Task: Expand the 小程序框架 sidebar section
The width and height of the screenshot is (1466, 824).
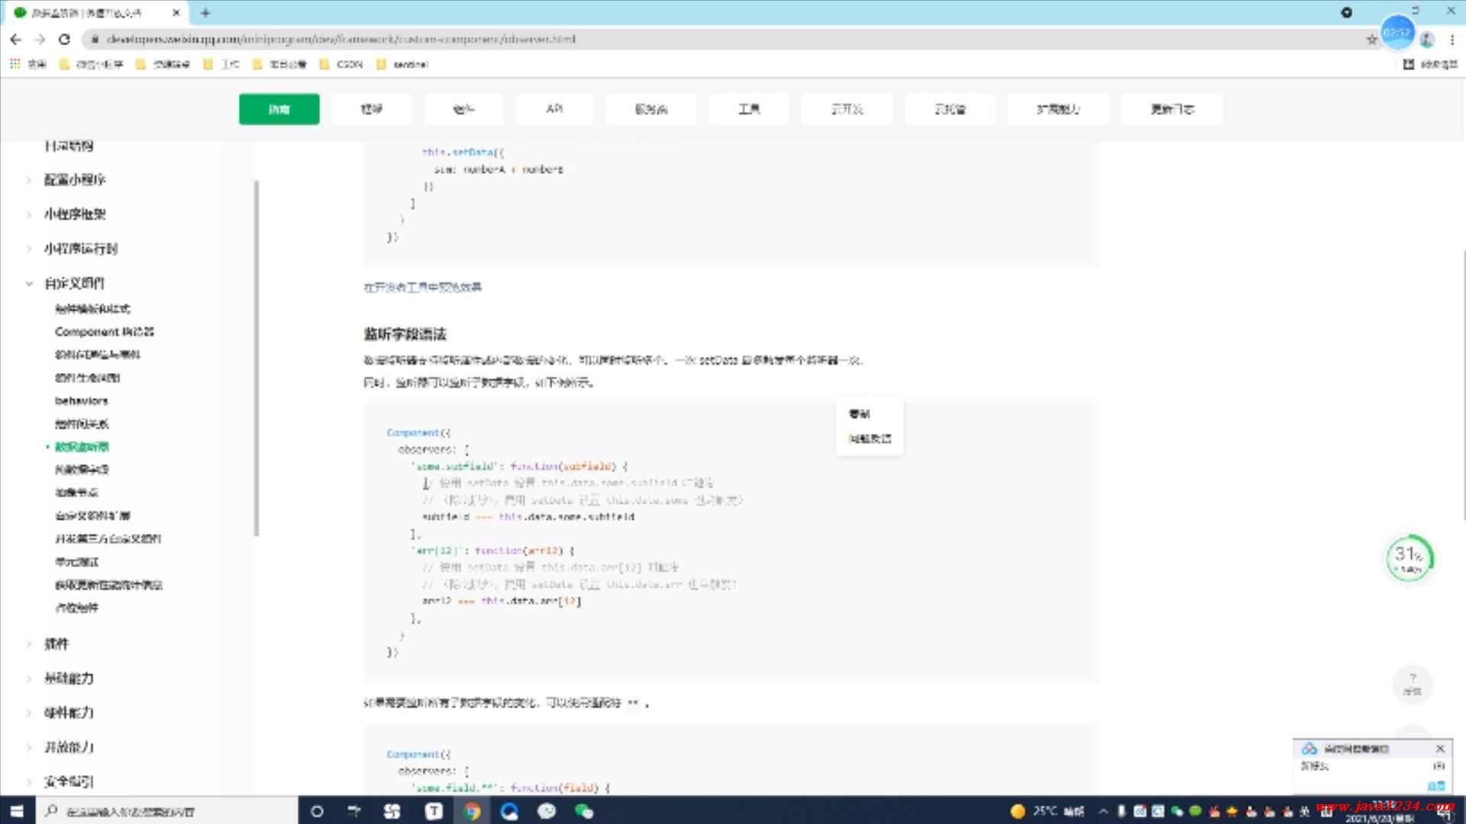Action: coord(74,214)
